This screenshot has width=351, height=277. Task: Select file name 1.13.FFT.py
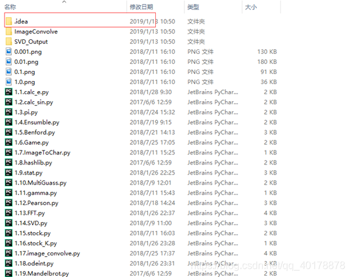click(30, 213)
